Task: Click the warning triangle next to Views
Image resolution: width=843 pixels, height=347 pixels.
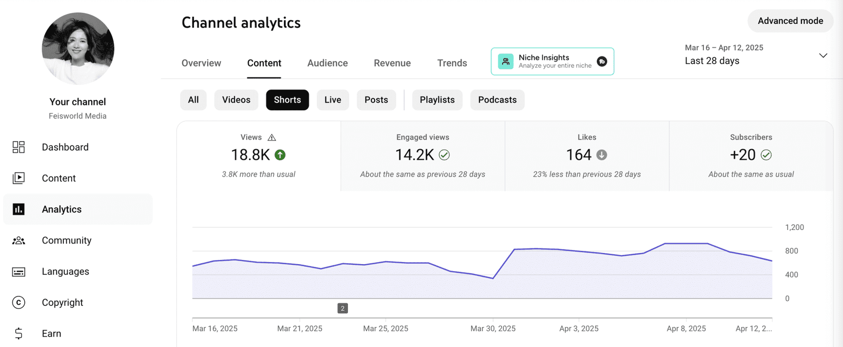Action: [272, 137]
